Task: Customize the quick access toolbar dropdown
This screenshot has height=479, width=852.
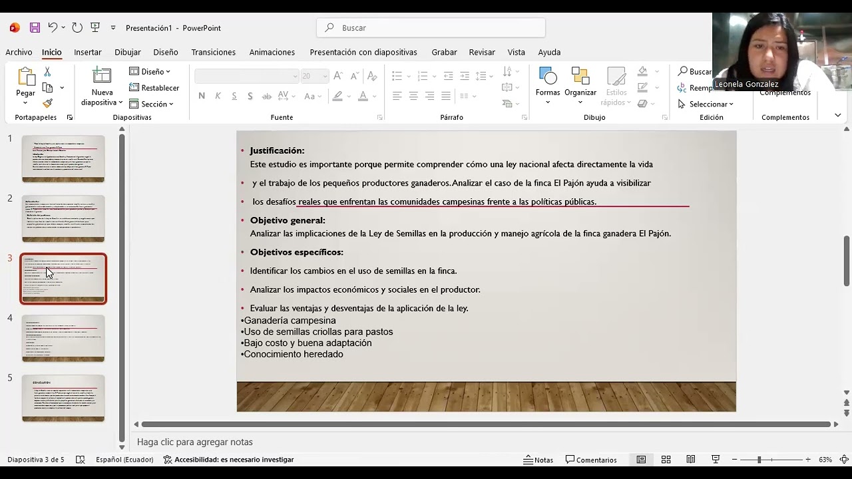Action: coord(113,28)
